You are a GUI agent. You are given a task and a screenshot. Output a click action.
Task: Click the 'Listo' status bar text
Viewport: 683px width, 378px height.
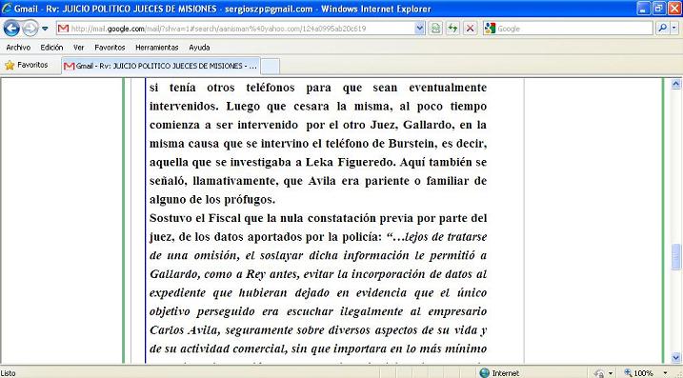(x=9, y=373)
